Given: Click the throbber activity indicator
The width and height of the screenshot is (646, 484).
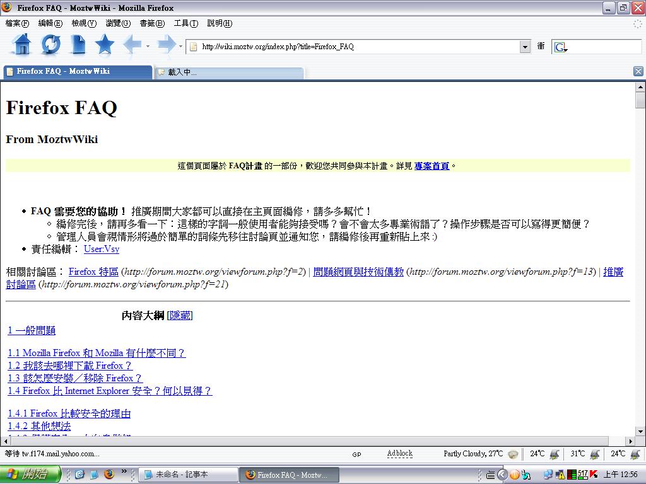Looking at the screenshot, I should click(x=637, y=23).
